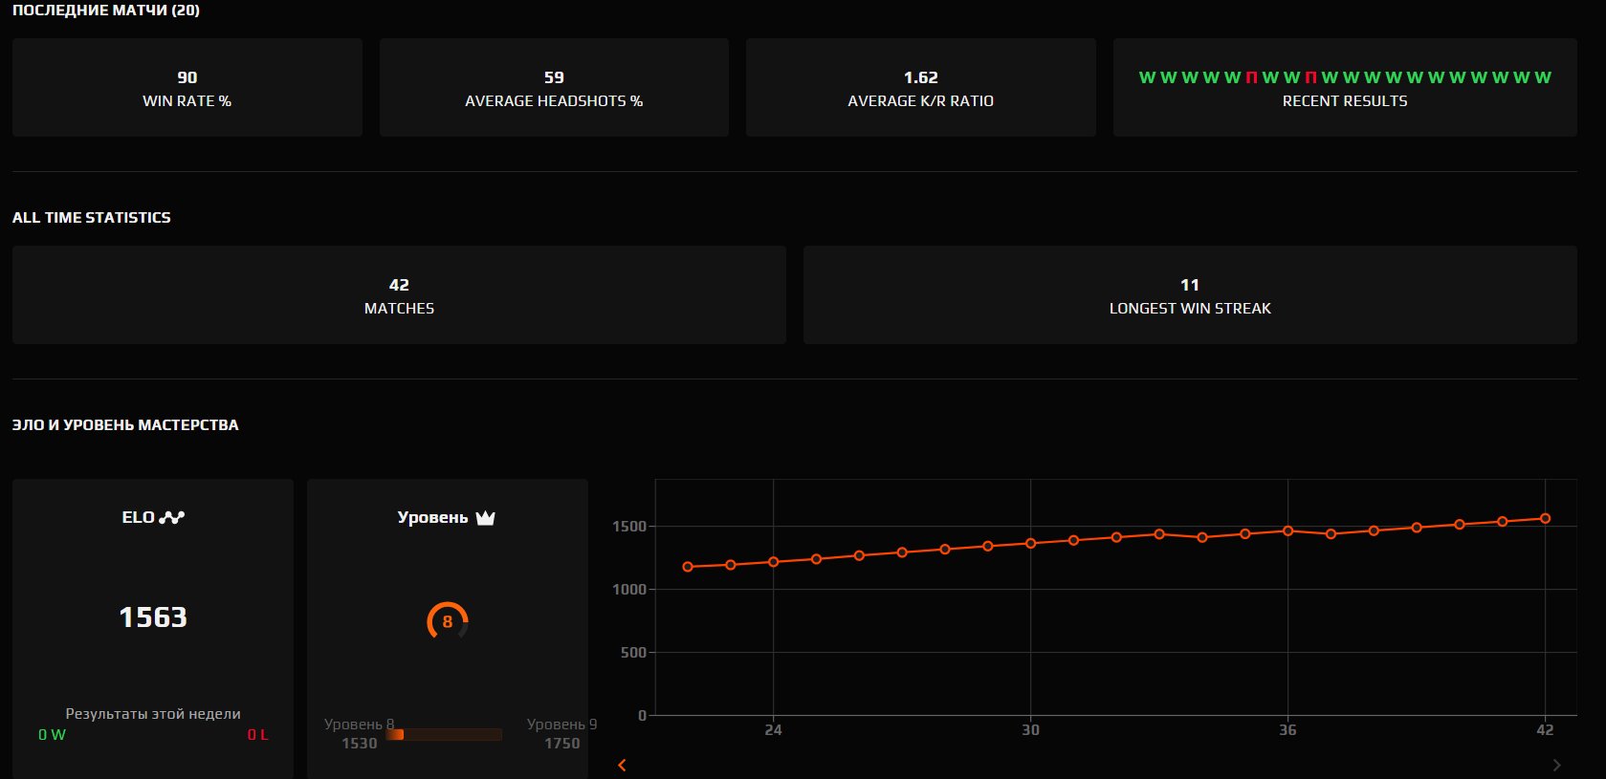Click the chart data point at match 30
1606x779 pixels.
point(1030,544)
